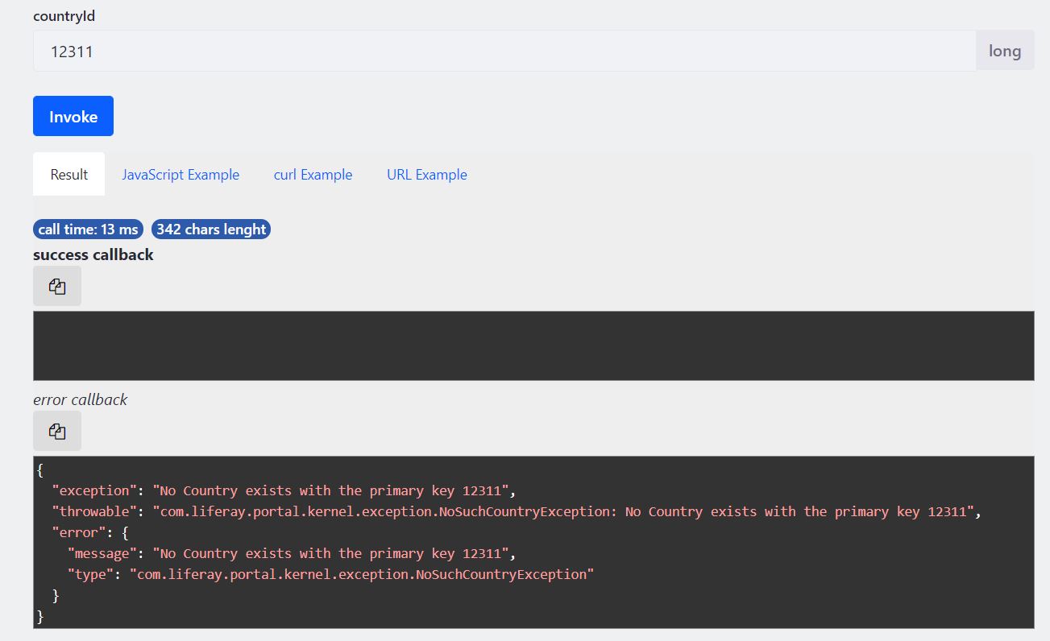
Task: Click the "throwable" line in error JSON
Action: click(516, 511)
